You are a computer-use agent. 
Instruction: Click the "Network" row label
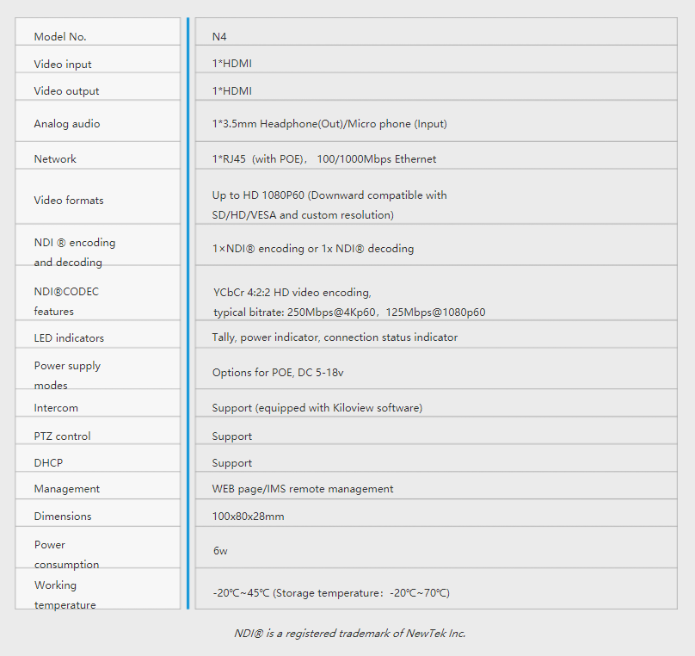[x=55, y=158]
